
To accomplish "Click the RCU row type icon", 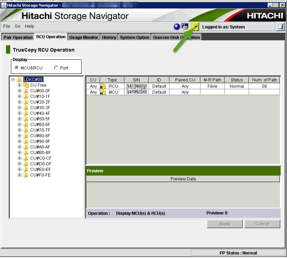I will 103,86.
